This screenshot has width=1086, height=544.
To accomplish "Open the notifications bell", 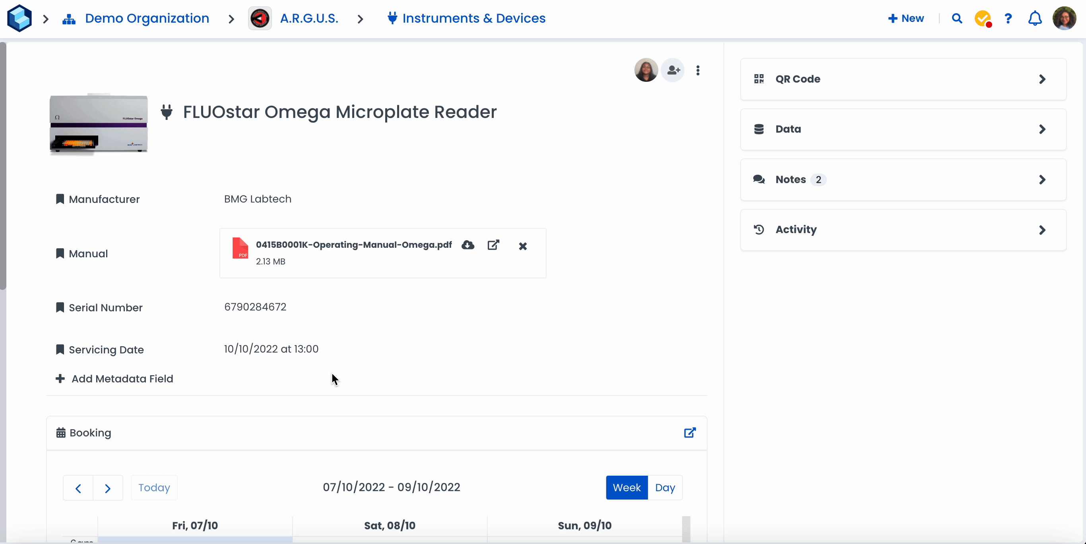I will pos(1035,19).
